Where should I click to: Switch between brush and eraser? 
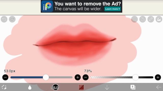(4, 87)
